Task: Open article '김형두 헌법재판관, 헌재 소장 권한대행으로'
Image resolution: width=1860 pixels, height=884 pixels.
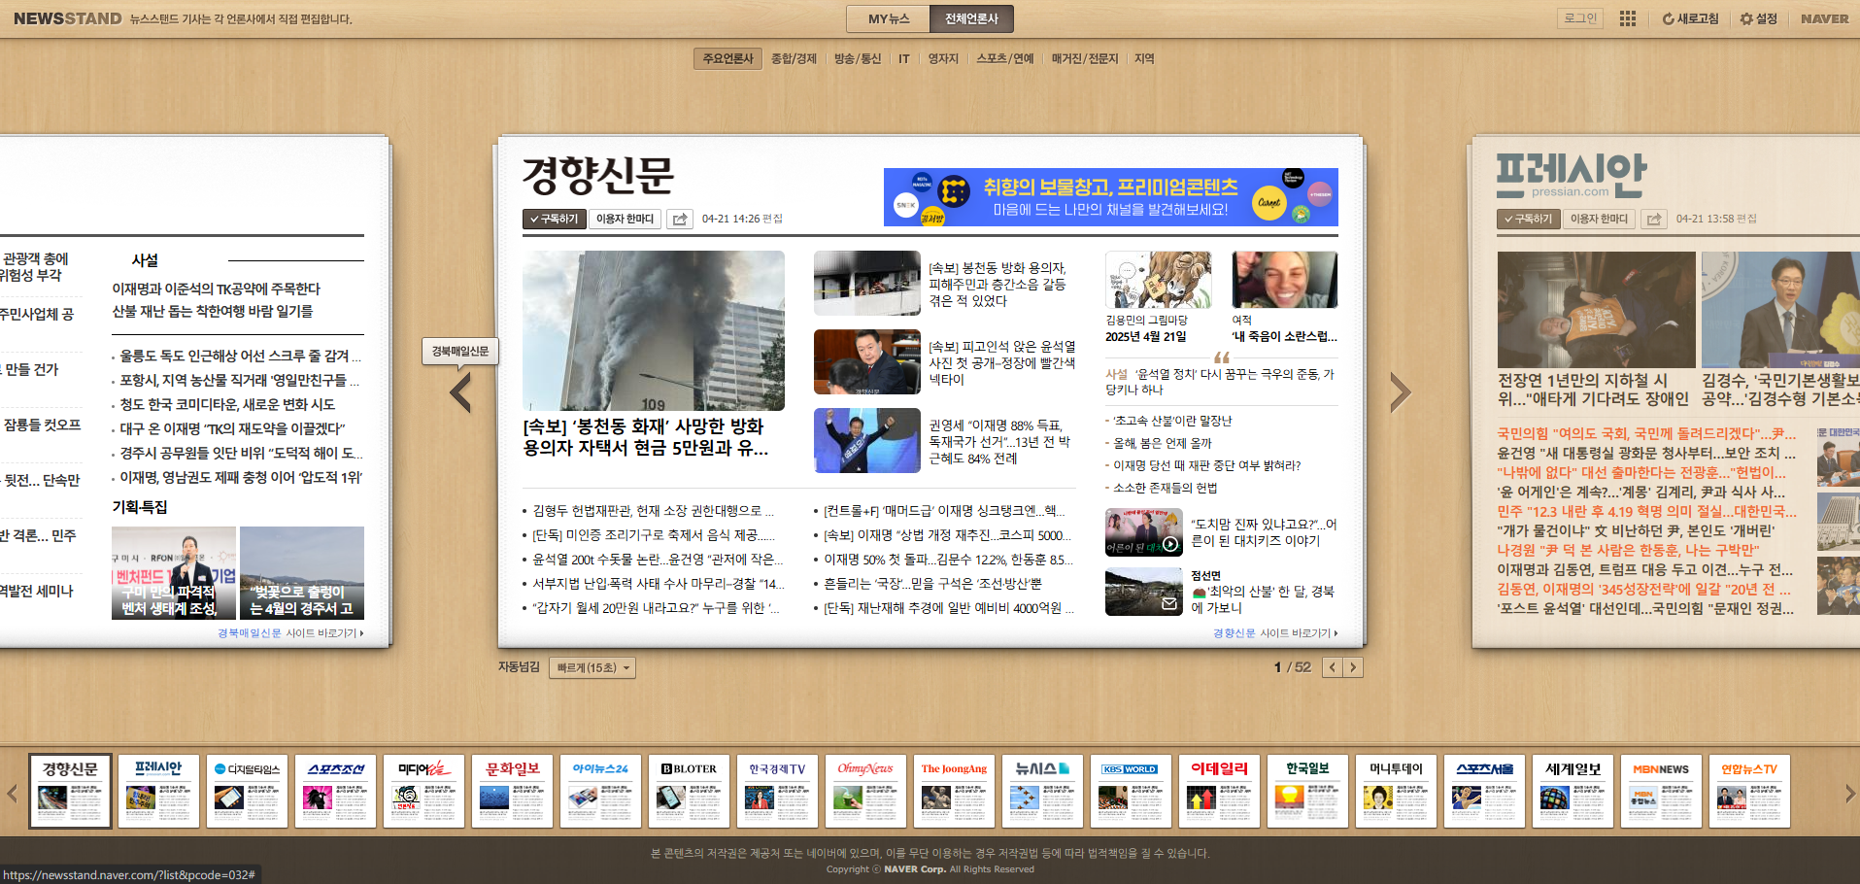Action: pyautogui.click(x=653, y=511)
